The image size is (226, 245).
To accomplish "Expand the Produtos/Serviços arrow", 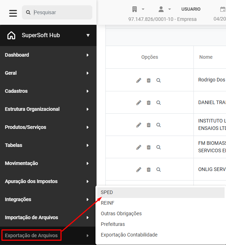I will point(88,127).
